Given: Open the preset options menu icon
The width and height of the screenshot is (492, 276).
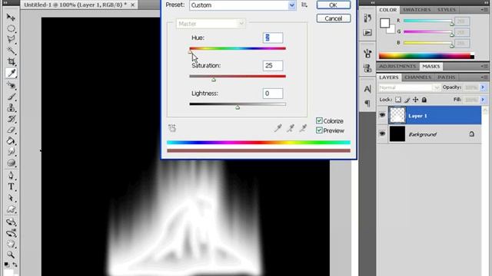Looking at the screenshot, I should coord(304,5).
